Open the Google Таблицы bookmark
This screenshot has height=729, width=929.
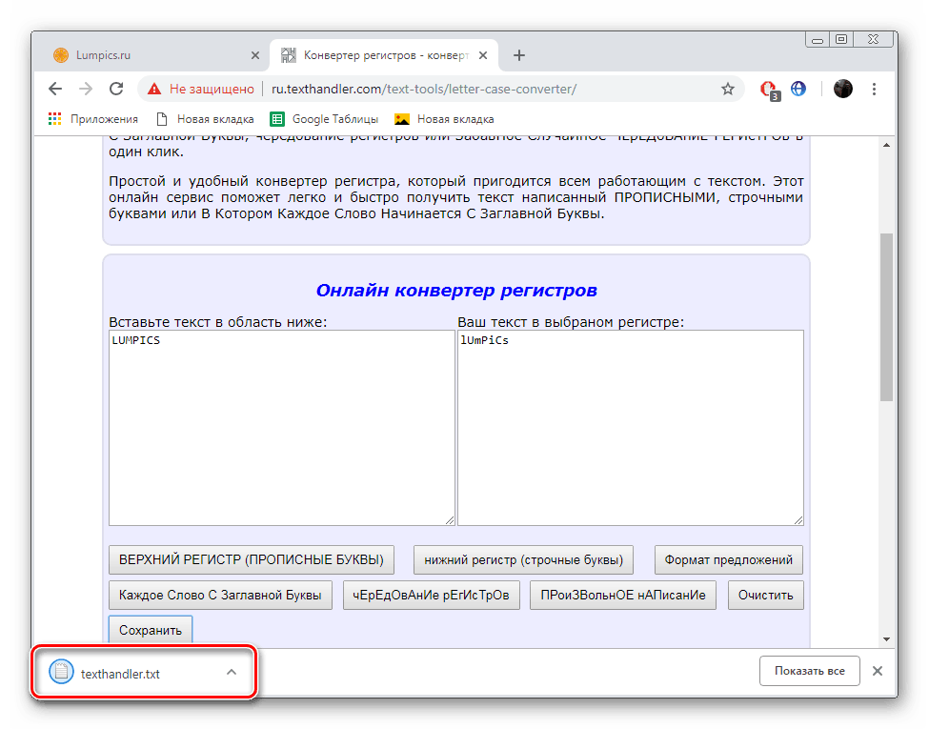pos(324,119)
